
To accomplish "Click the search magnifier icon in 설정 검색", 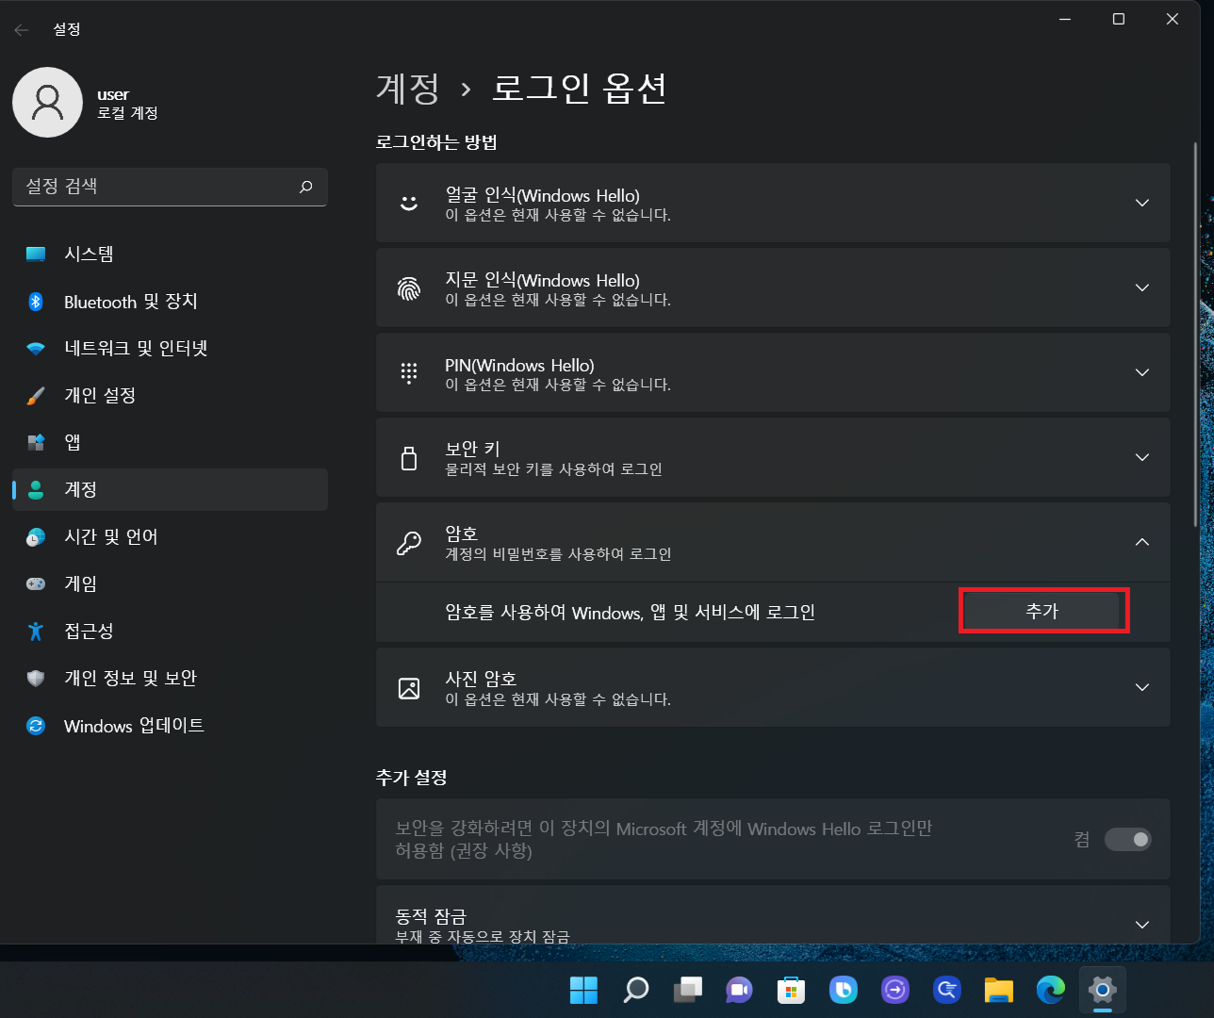I will pos(305,187).
